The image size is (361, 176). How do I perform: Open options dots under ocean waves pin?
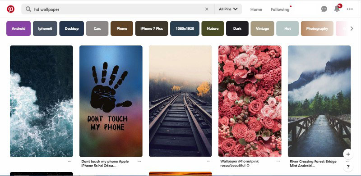coord(69,161)
